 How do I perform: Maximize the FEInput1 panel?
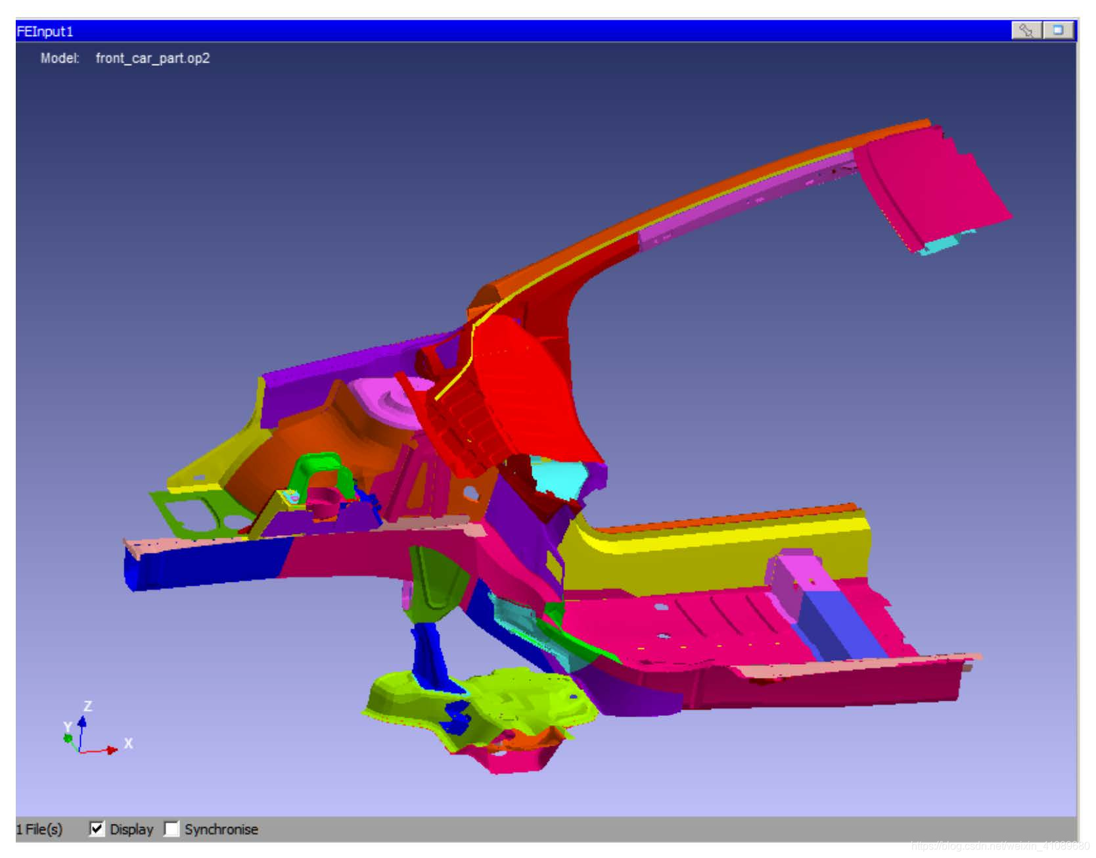[x=1058, y=30]
